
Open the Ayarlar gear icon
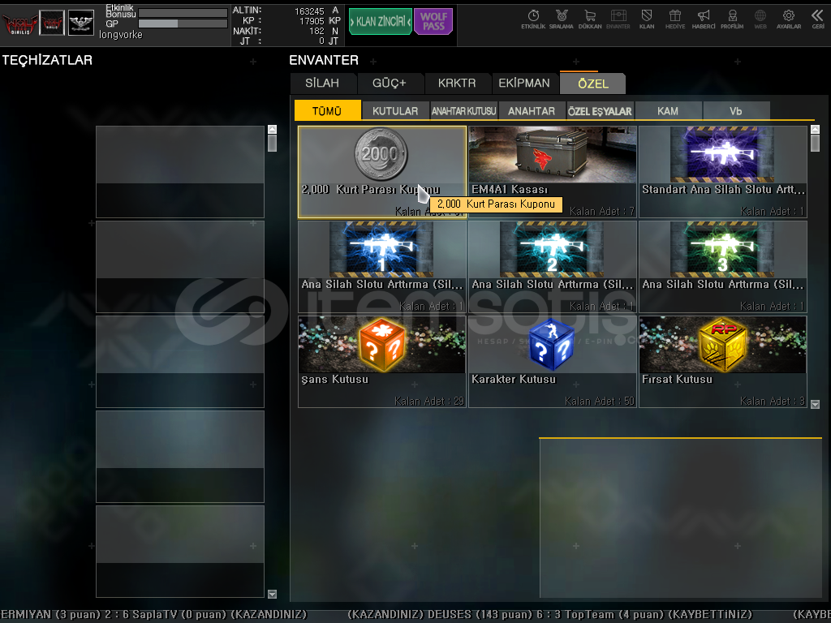pos(789,19)
